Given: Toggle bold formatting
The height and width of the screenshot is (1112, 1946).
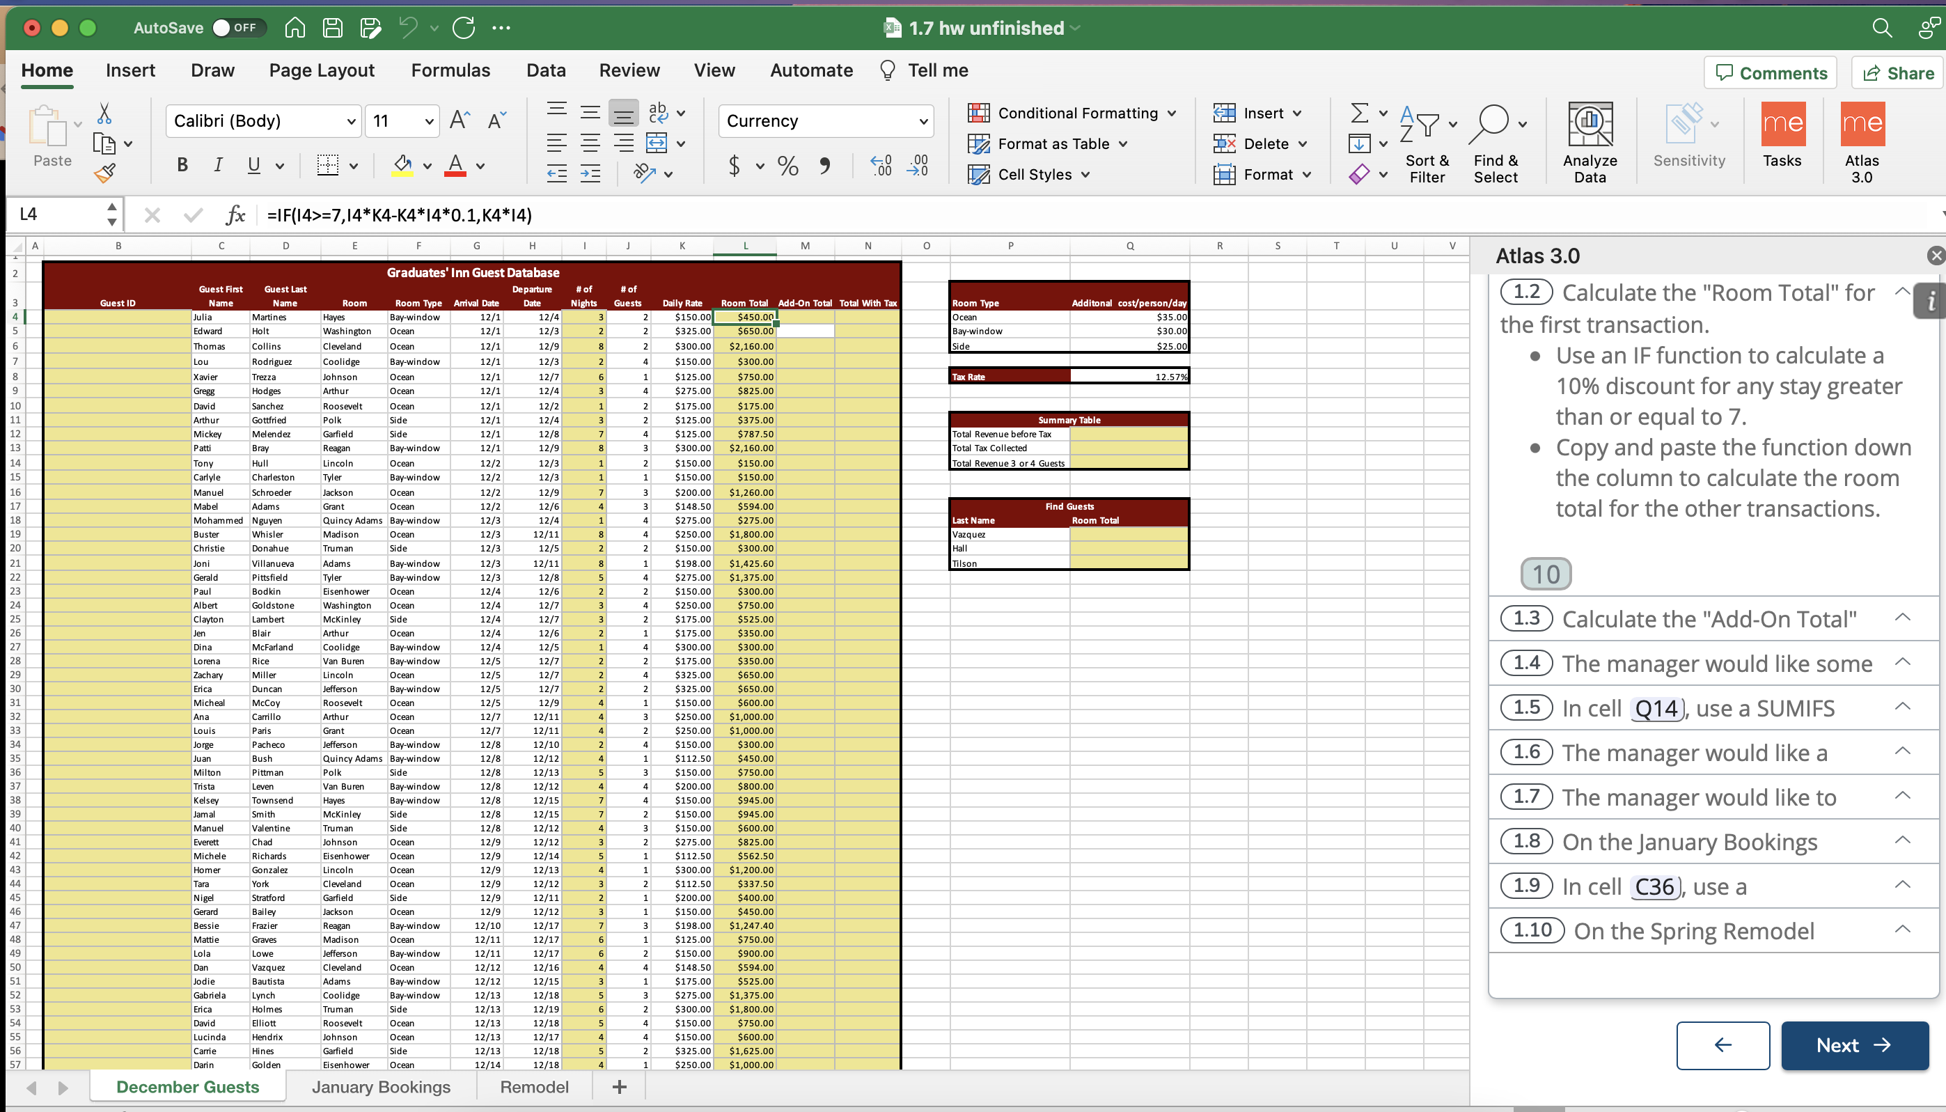Looking at the screenshot, I should [x=182, y=165].
